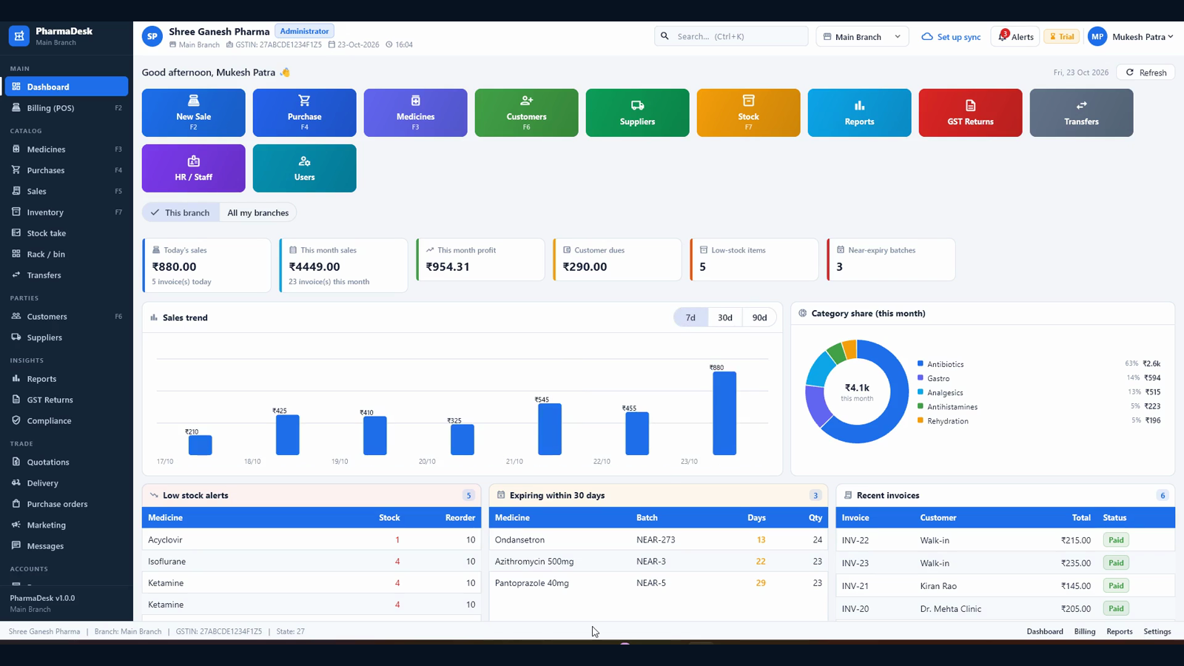
Task: Click the Refresh button
Action: pos(1146,73)
